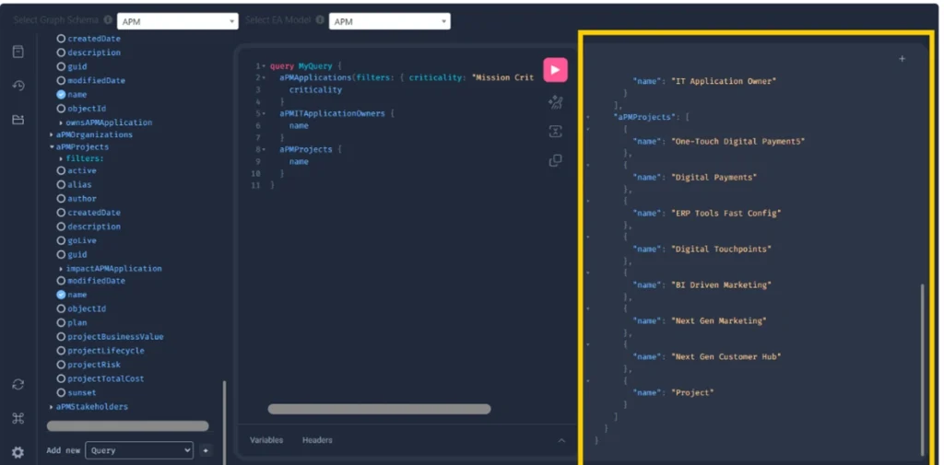This screenshot has width=944, height=465.
Task: Click the MyQuery name in the editor
Action: (314, 66)
